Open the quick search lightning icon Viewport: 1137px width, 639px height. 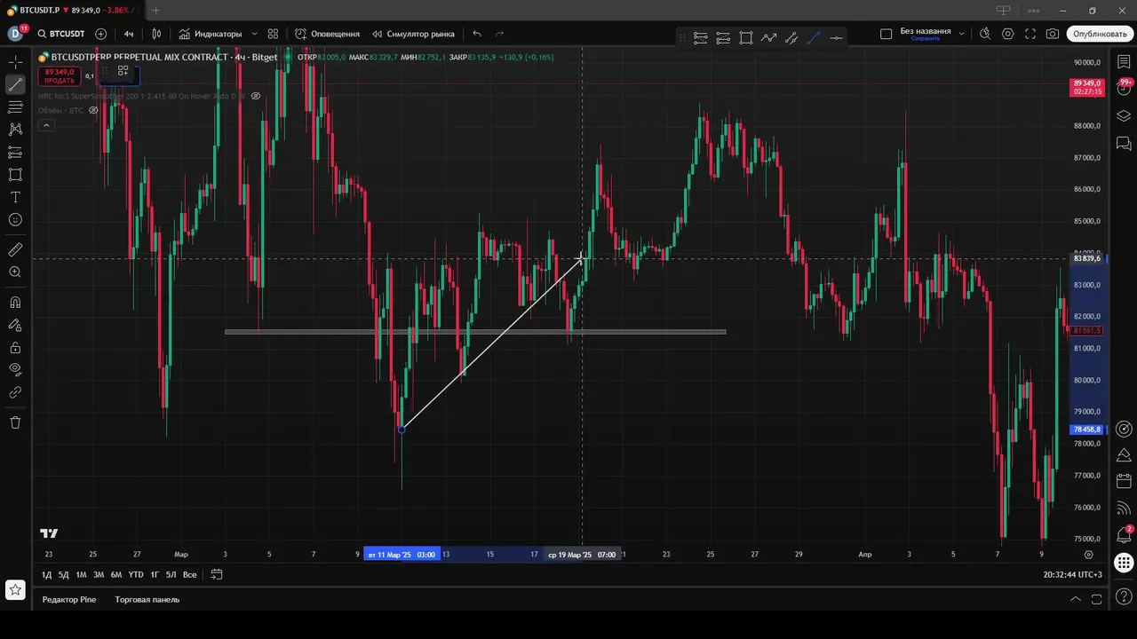pyautogui.click(x=985, y=34)
